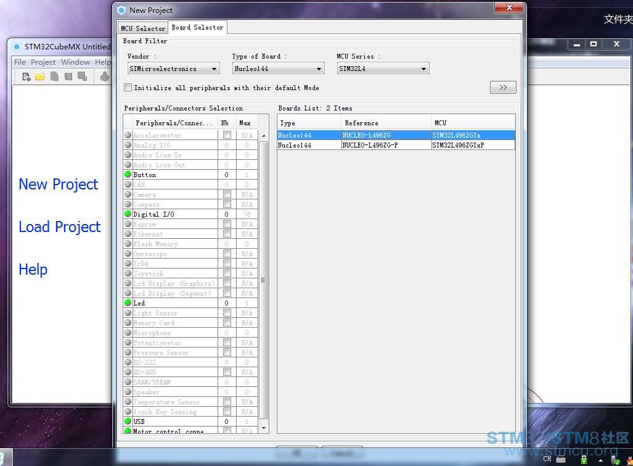This screenshot has width=633, height=466.
Task: Click the Load Project link on start page
Action: [x=59, y=227]
